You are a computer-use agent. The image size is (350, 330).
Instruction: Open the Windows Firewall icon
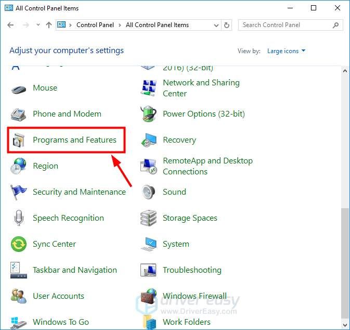click(149, 296)
